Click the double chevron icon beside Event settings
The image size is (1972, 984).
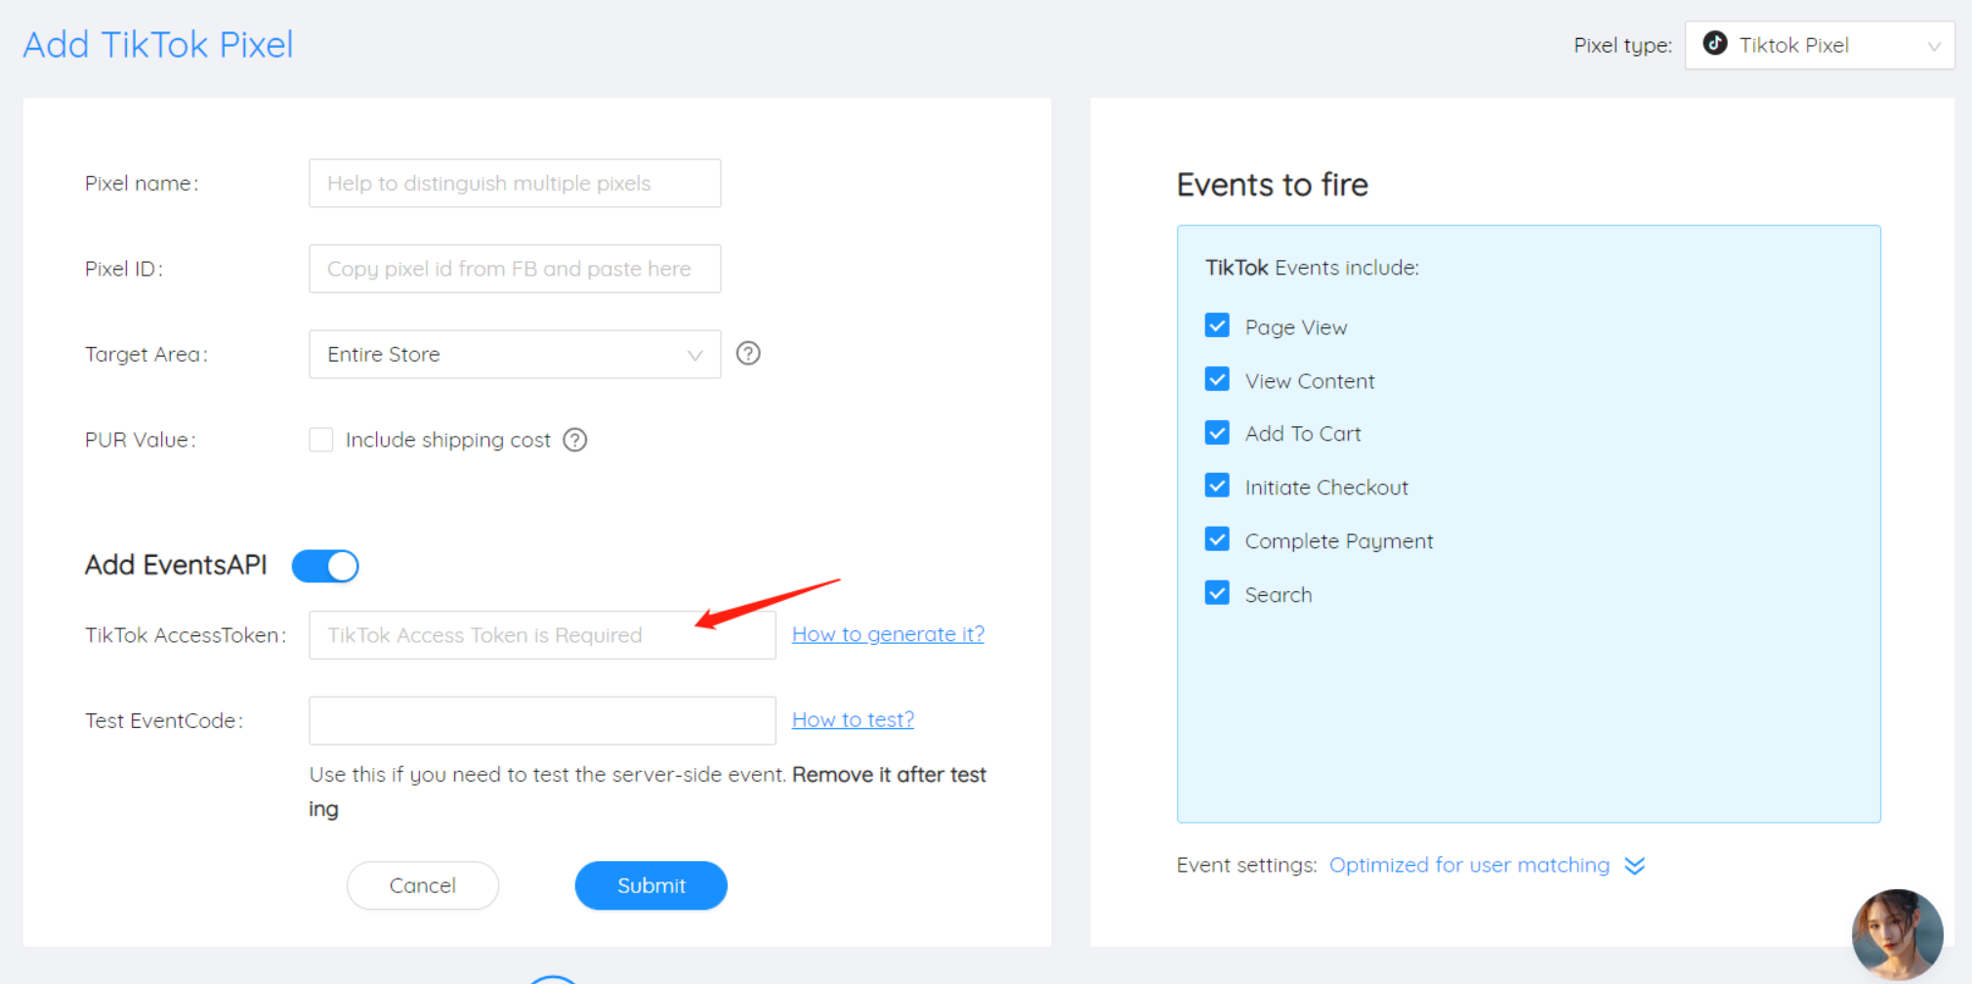point(1635,866)
